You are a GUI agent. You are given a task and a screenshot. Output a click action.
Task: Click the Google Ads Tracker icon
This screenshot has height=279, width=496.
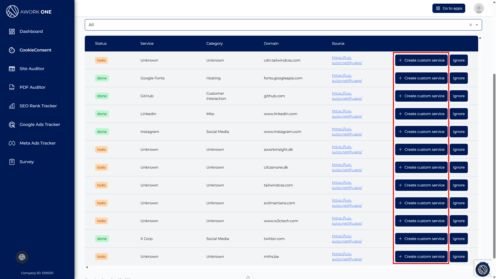[x=12, y=125]
